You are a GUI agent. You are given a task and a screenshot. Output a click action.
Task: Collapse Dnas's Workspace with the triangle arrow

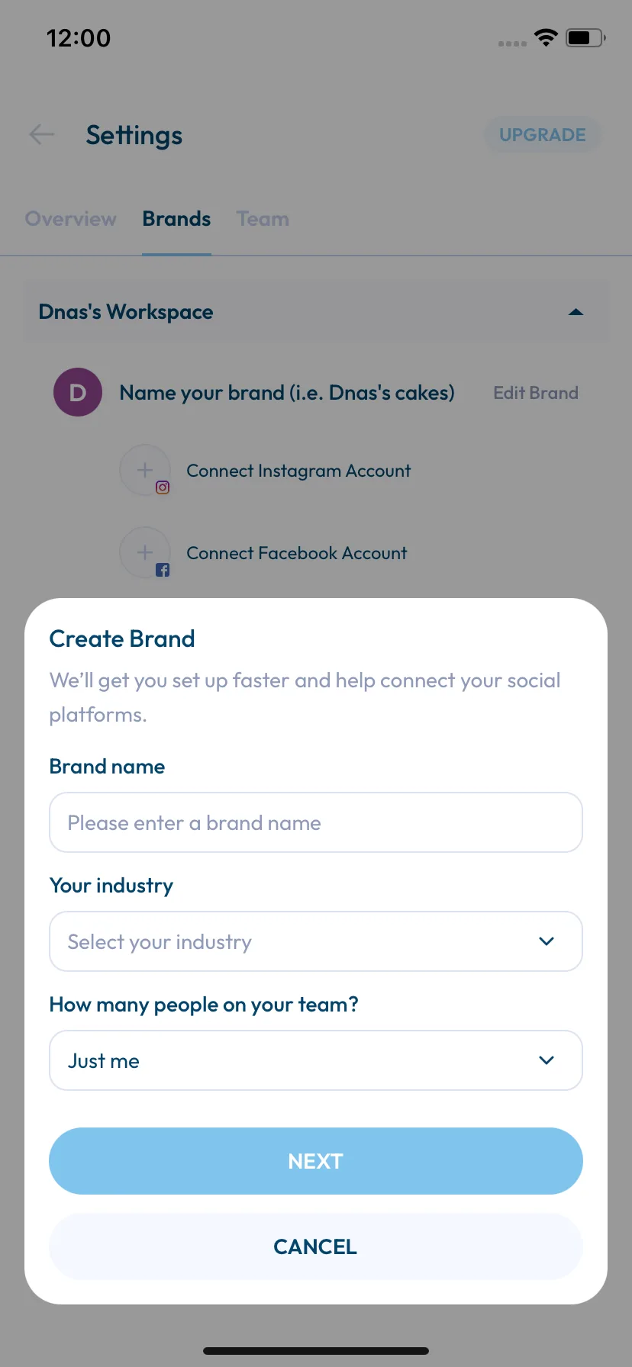pyautogui.click(x=576, y=312)
